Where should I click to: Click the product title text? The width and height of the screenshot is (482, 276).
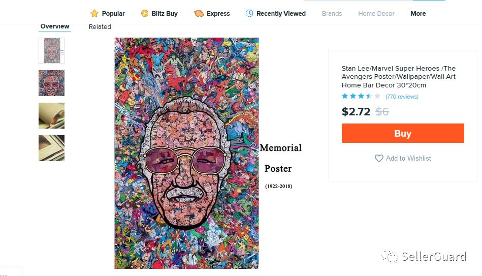(x=398, y=77)
